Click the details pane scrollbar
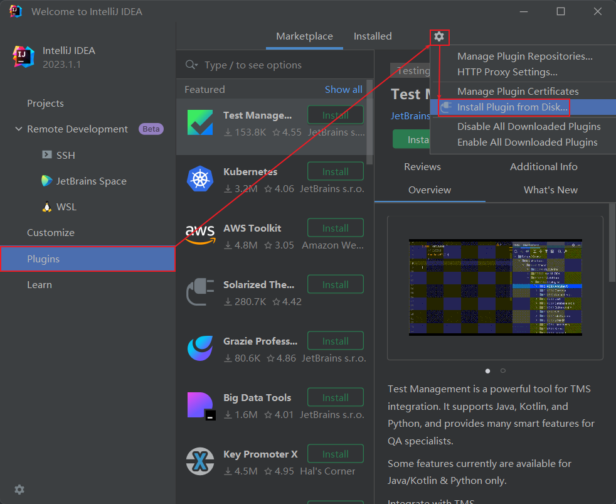The image size is (616, 504). [x=612, y=242]
